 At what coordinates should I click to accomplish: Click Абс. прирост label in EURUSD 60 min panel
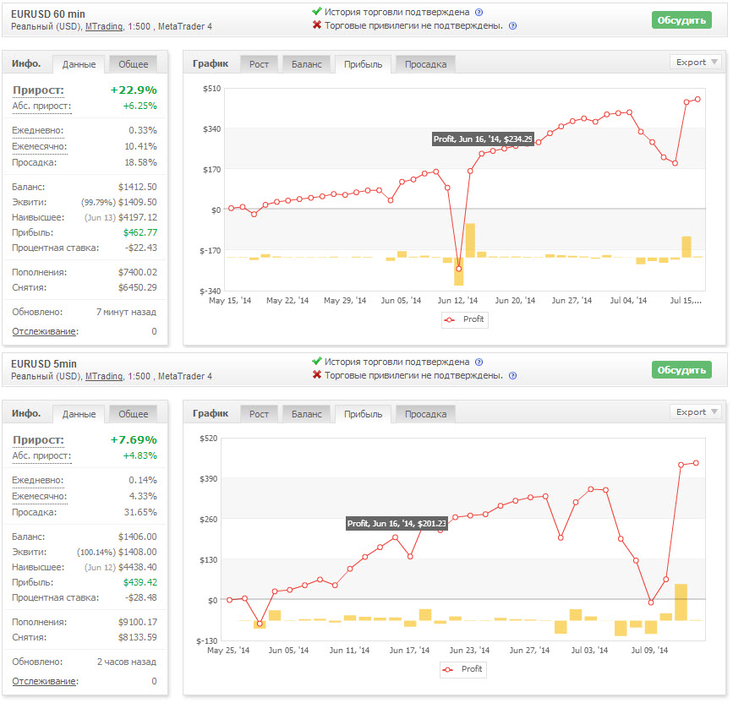[41, 106]
